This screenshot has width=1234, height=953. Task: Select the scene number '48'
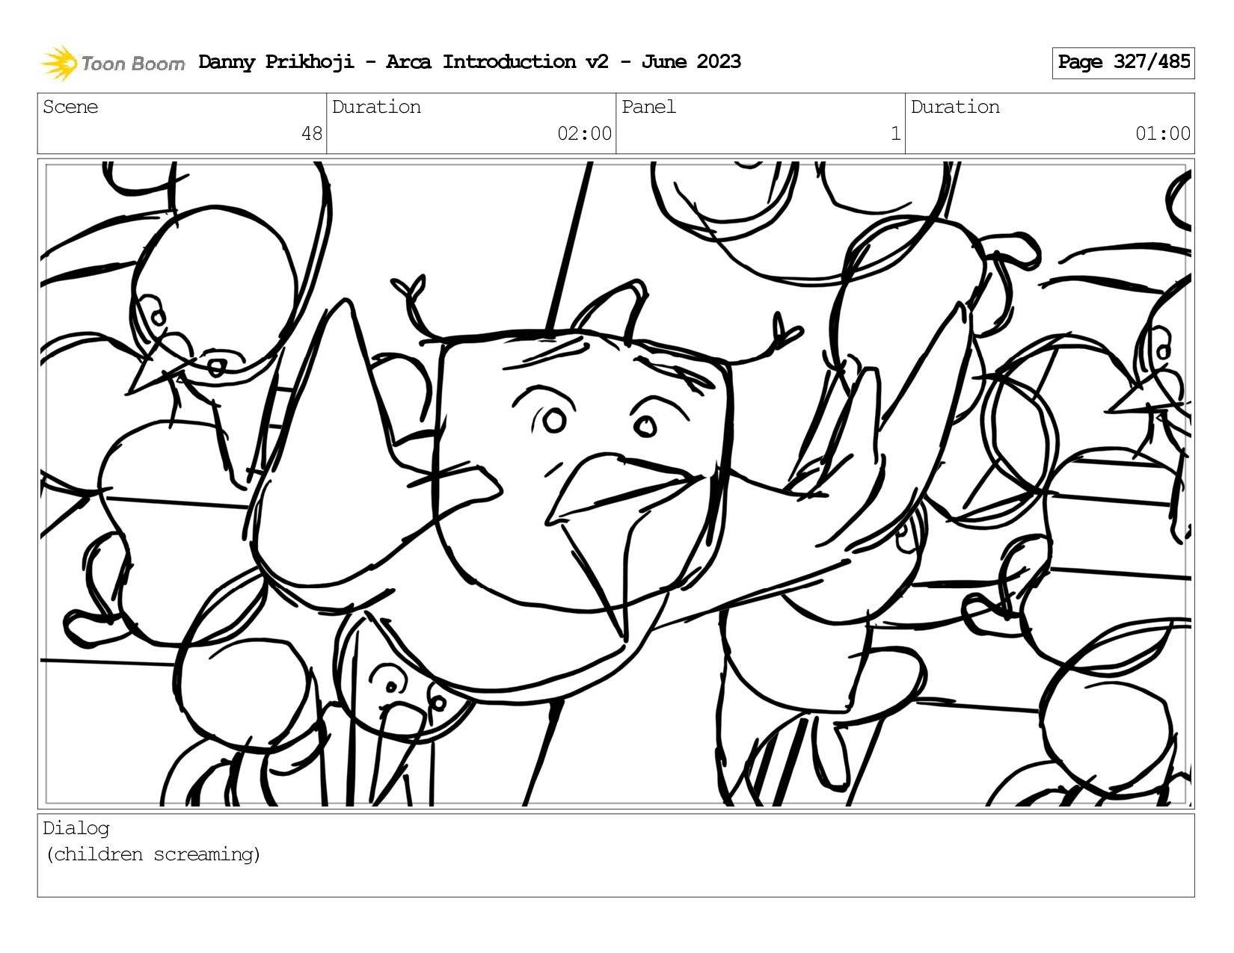pos(312,134)
